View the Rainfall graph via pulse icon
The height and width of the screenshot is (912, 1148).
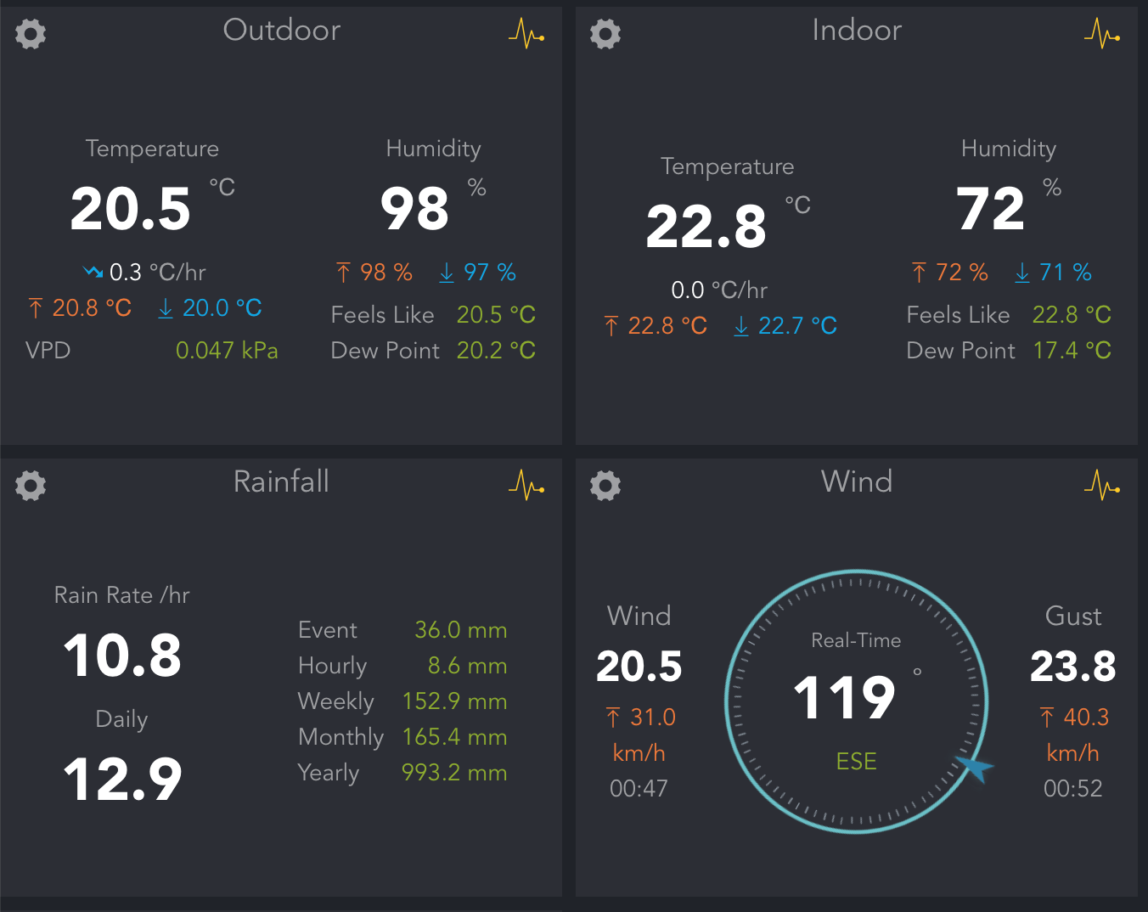[526, 486]
